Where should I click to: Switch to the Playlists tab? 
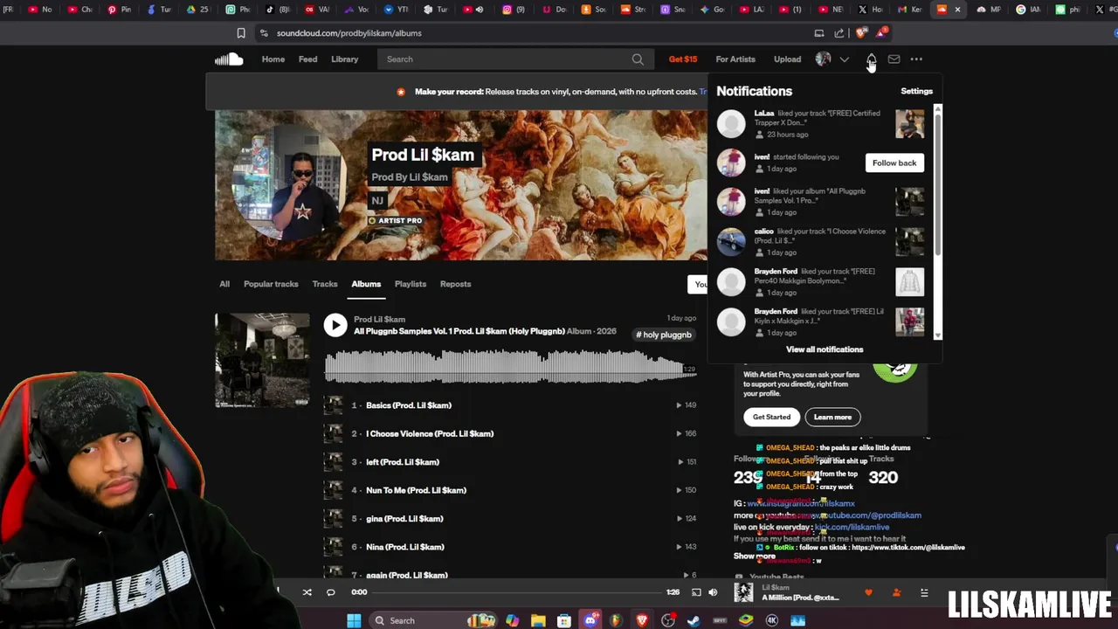point(410,284)
